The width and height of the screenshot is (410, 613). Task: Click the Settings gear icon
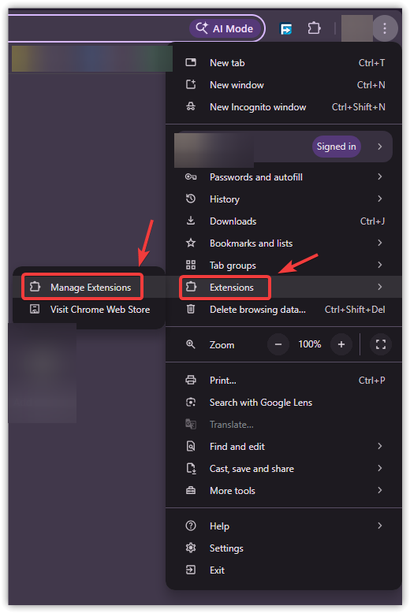point(191,548)
